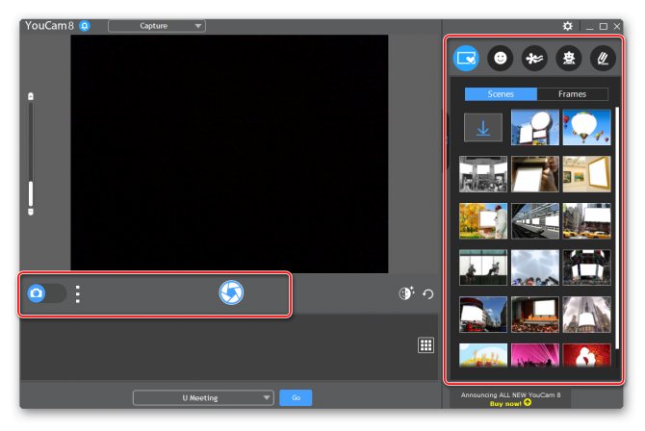Choose the pink concert scene thumbnail

[x=534, y=355]
